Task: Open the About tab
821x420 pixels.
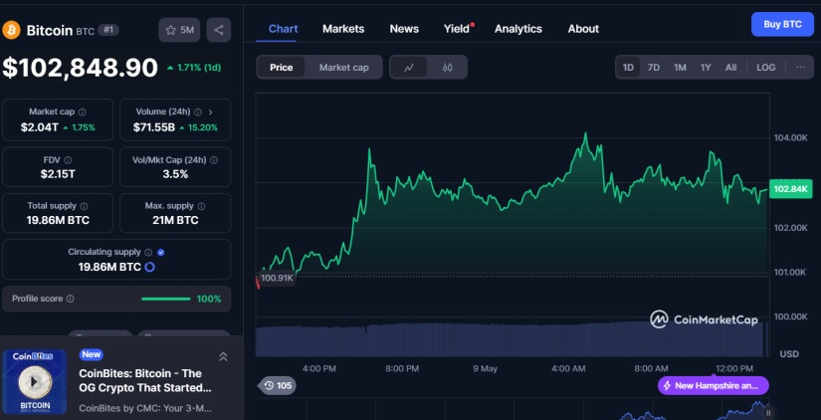Action: (583, 29)
